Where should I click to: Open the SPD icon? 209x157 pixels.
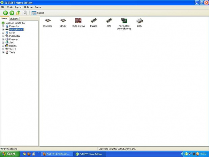pyautogui.click(x=109, y=23)
